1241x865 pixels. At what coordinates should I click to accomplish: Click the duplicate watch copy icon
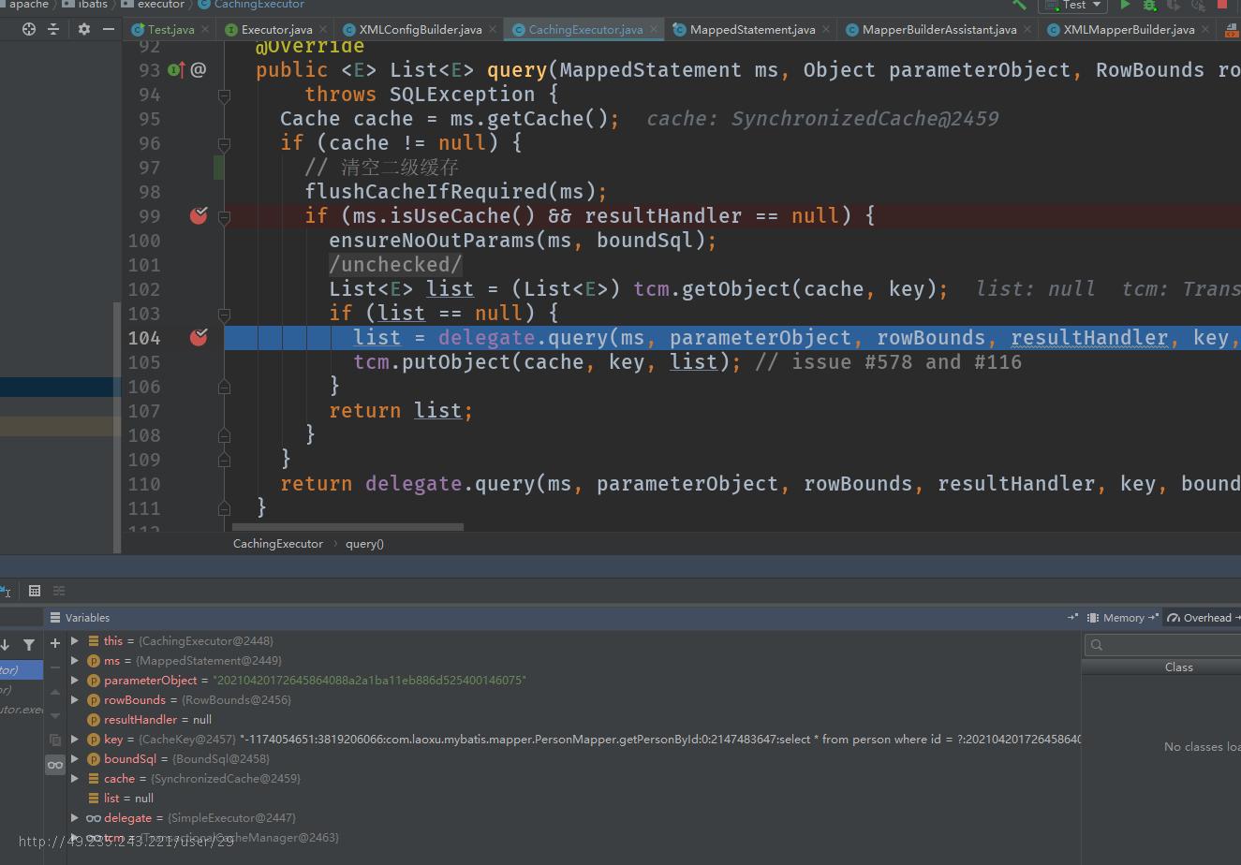(55, 740)
